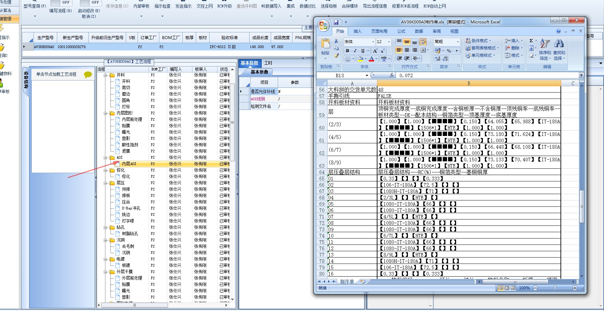Image resolution: width=604 pixels, height=311 pixels.
Task: Click the insert function fx icon
Action: 392,75
